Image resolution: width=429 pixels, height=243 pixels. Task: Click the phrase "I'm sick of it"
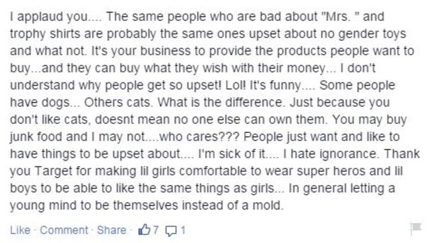click(232, 154)
